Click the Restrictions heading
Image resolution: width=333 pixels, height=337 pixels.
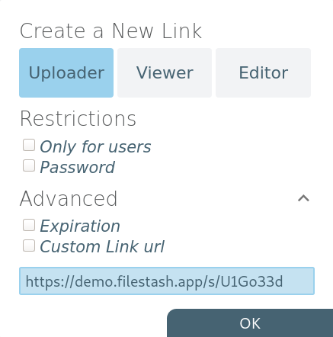pos(78,119)
